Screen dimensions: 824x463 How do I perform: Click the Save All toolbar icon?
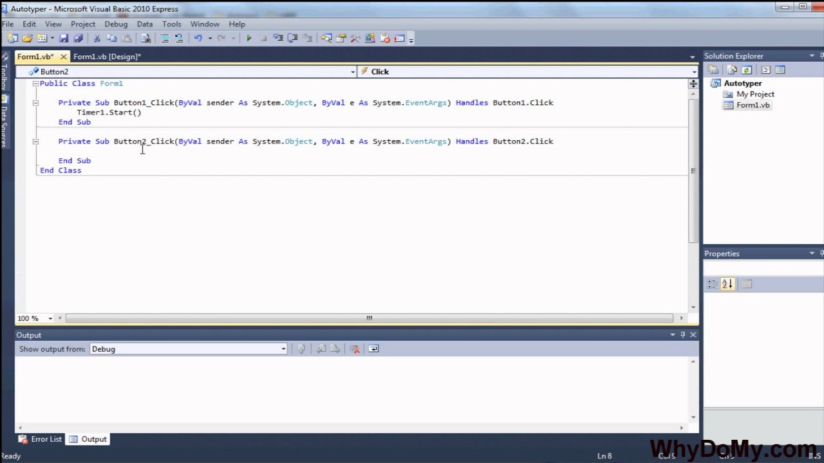point(78,39)
